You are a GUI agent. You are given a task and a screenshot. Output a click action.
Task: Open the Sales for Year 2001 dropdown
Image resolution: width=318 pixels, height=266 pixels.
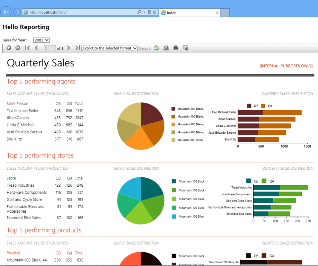pyautogui.click(x=41, y=40)
